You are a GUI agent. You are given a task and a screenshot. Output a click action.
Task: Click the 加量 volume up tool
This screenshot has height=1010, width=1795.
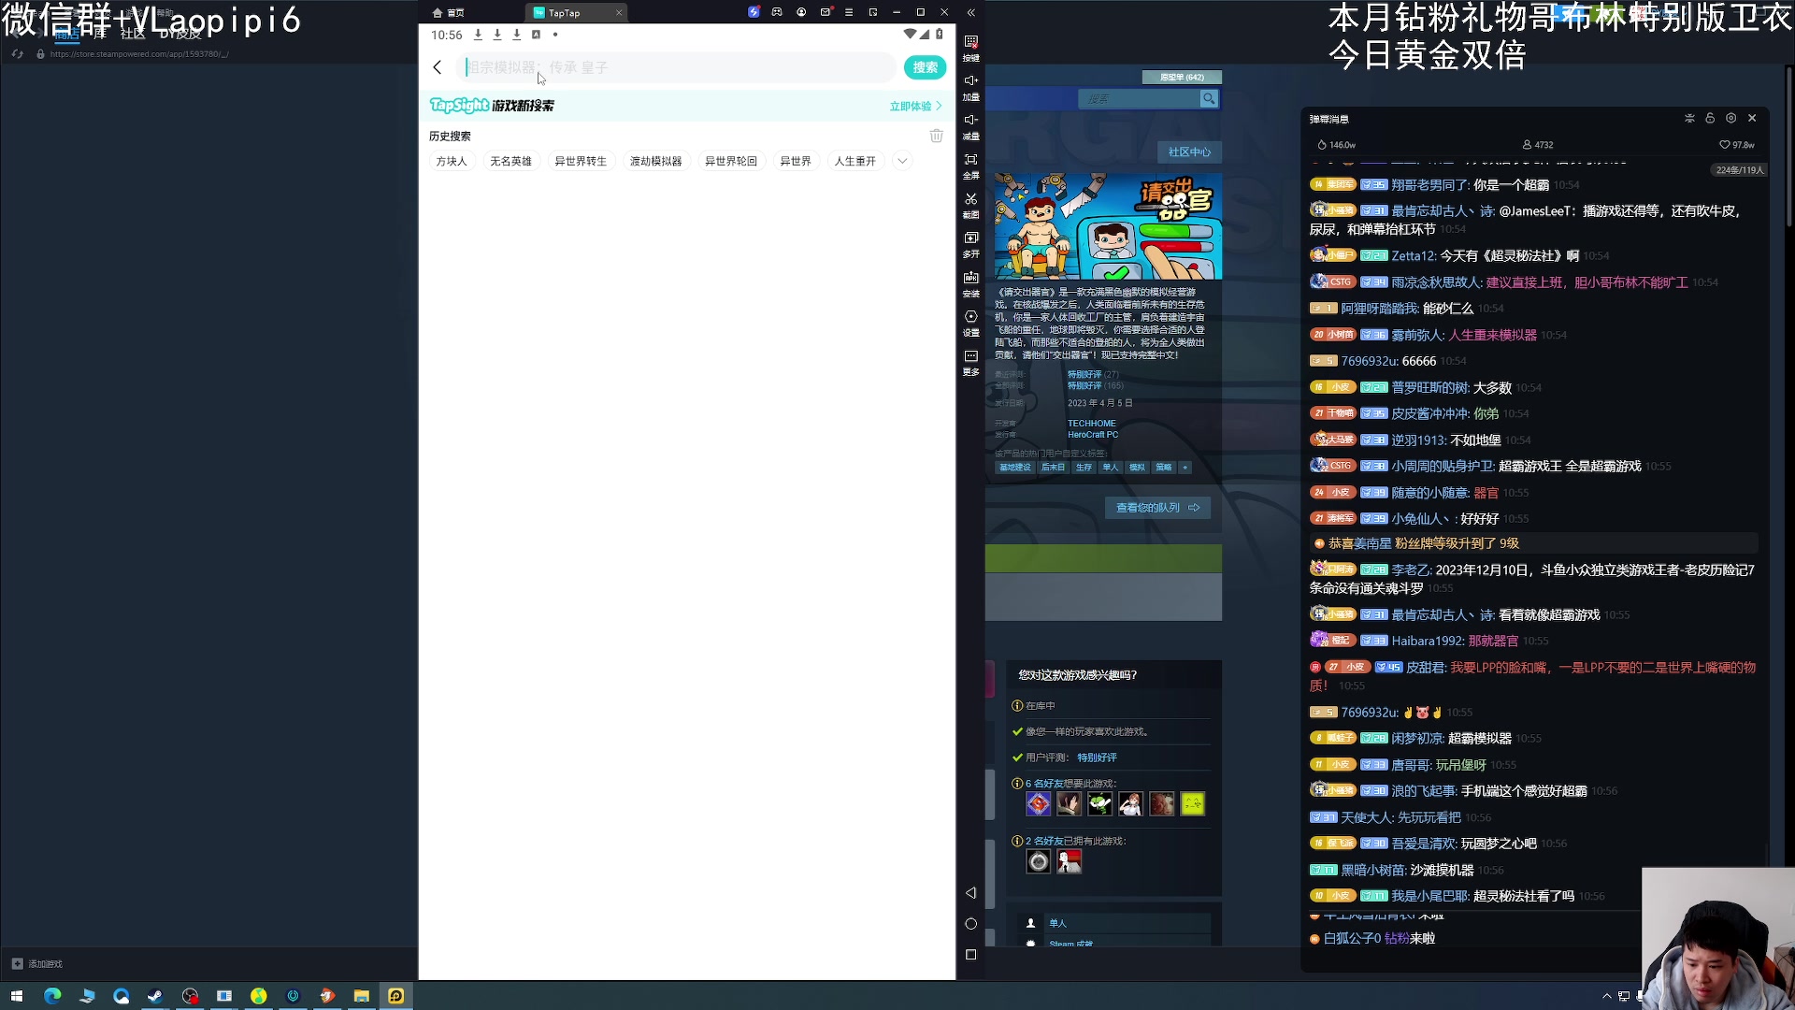[971, 87]
